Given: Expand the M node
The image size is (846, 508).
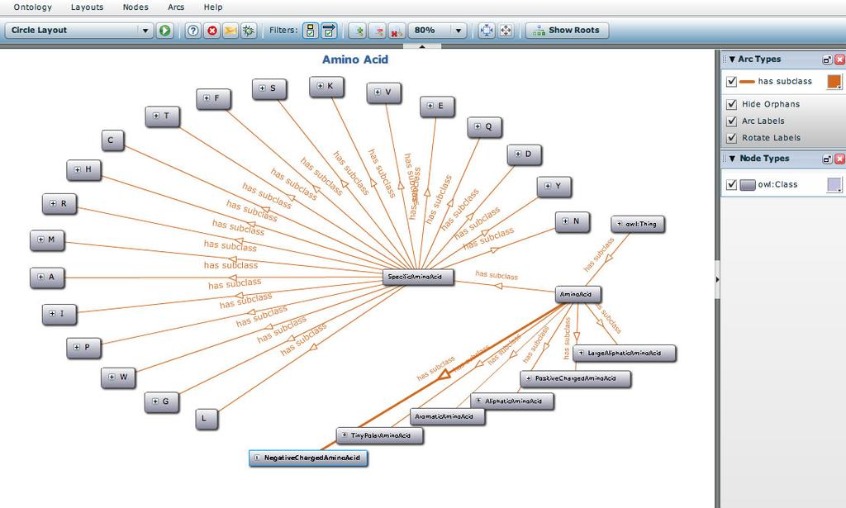Looking at the screenshot, I should 40,240.
